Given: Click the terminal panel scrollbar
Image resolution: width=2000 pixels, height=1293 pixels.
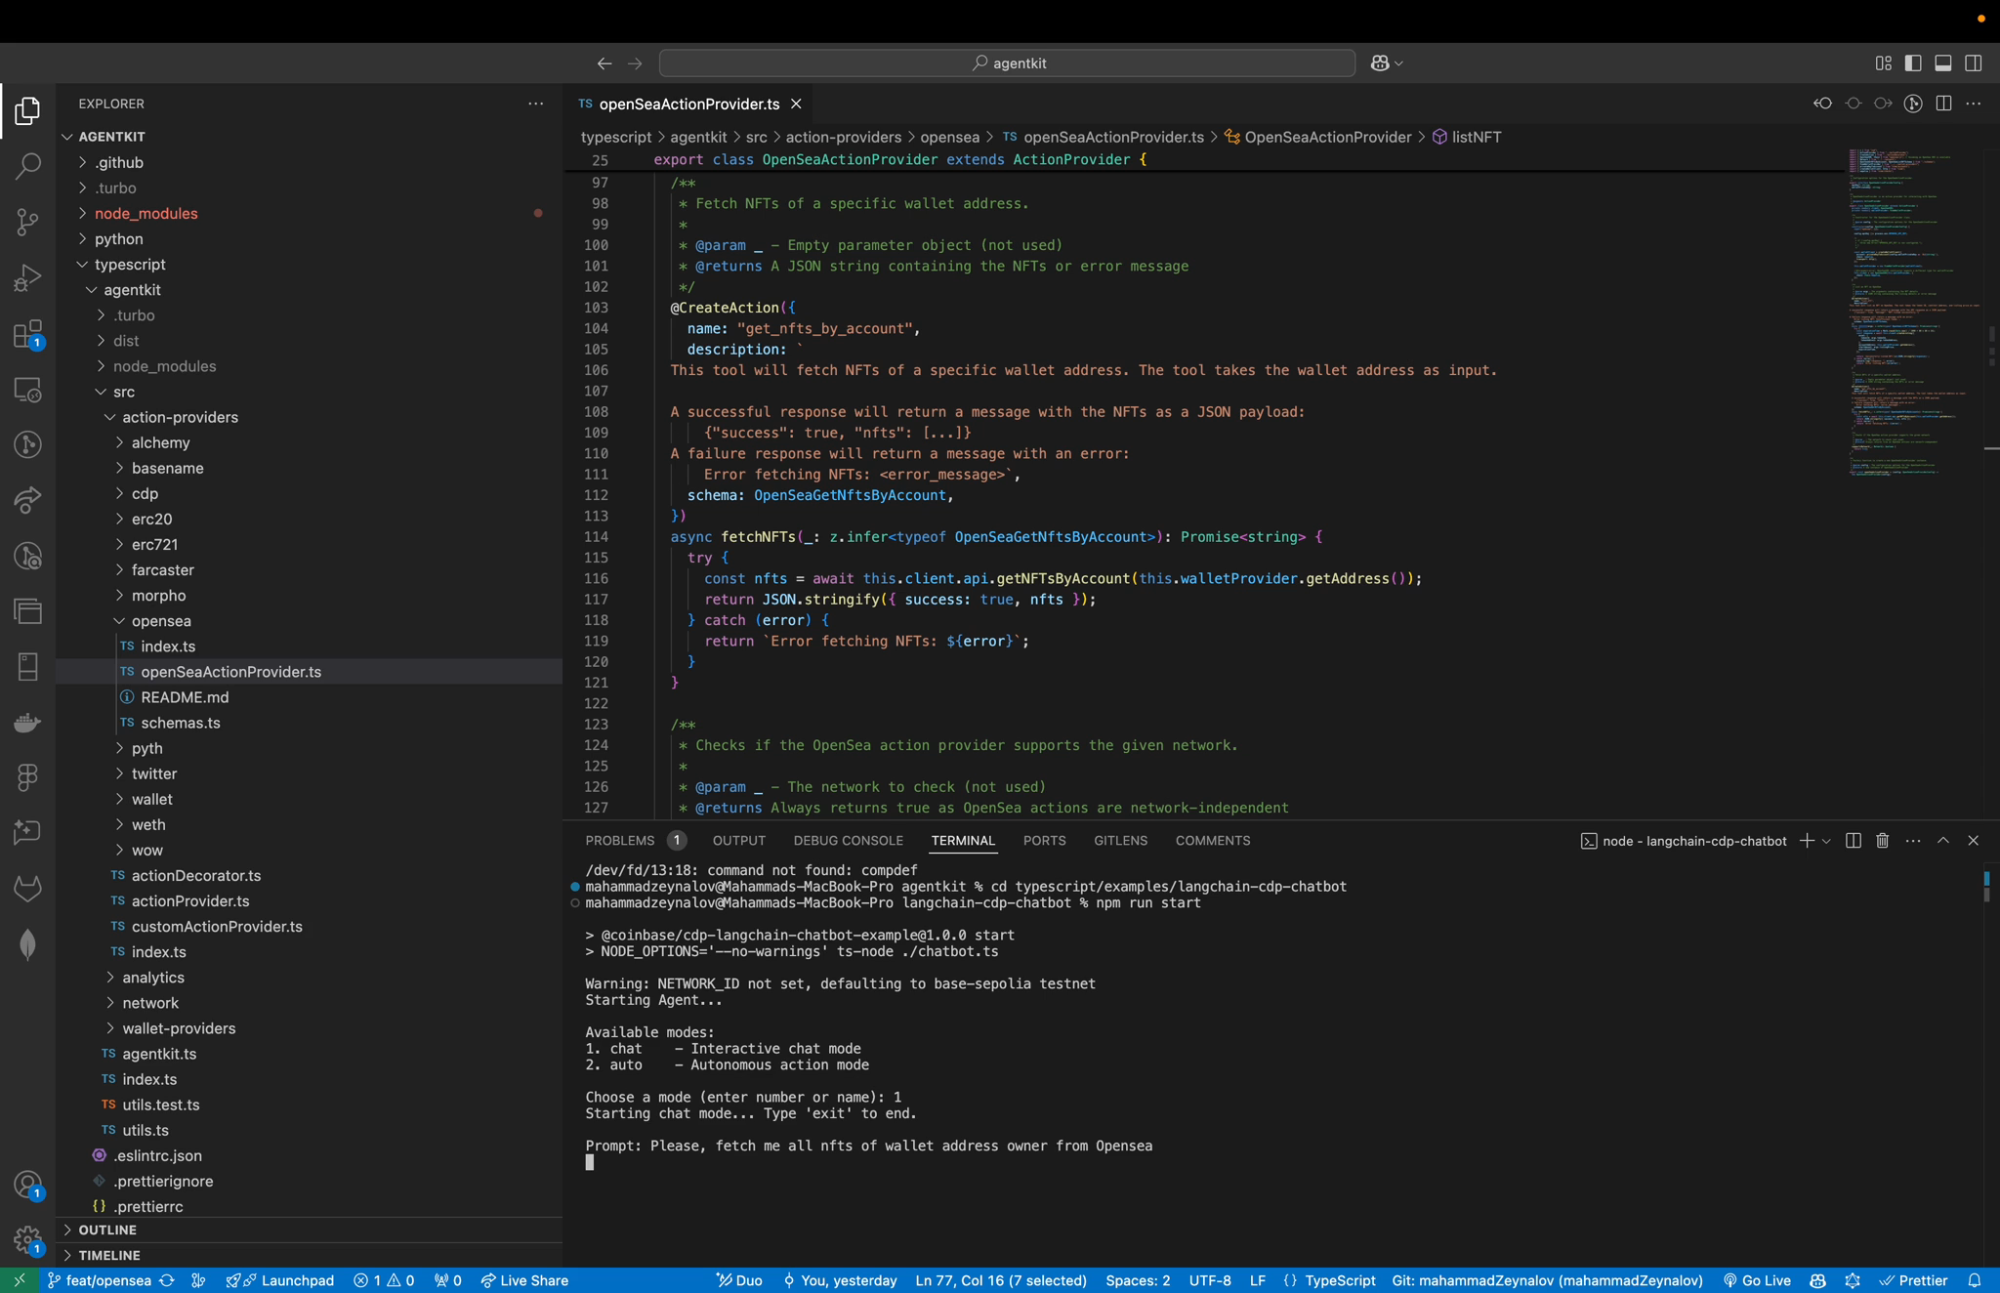Looking at the screenshot, I should (1986, 887).
